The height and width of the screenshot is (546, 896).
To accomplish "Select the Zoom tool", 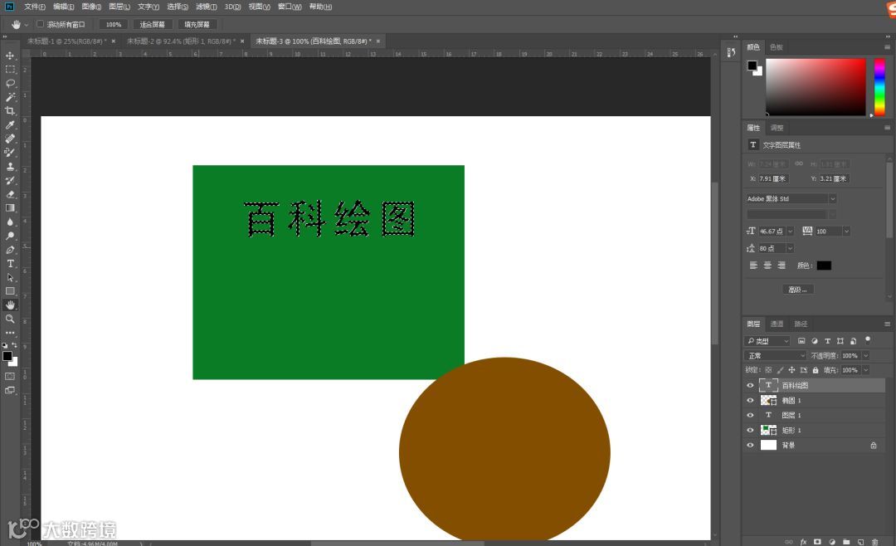I will point(10,319).
